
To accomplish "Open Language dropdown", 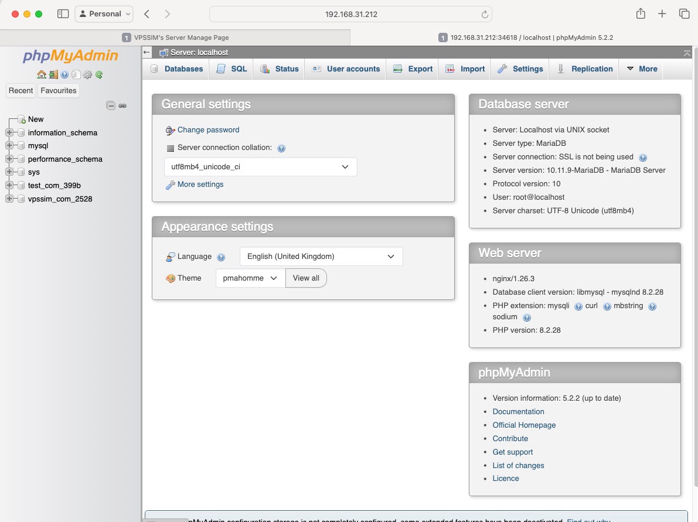I will click(x=321, y=257).
